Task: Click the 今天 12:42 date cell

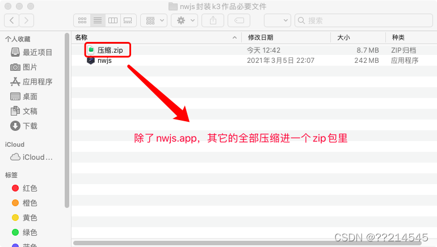Action: 263,50
